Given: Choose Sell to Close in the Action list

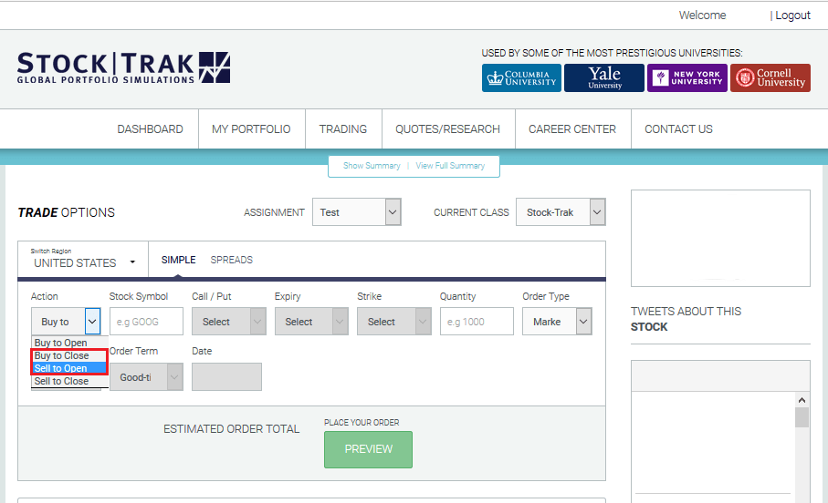Looking at the screenshot, I should (x=69, y=381).
